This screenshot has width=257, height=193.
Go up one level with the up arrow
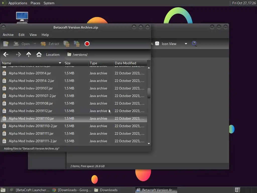pos(29,55)
